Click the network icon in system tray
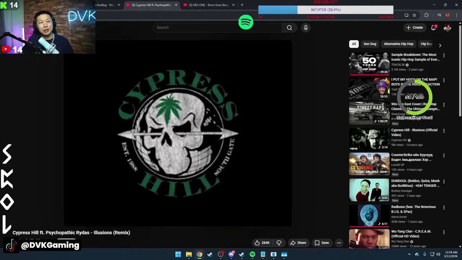 point(432,254)
